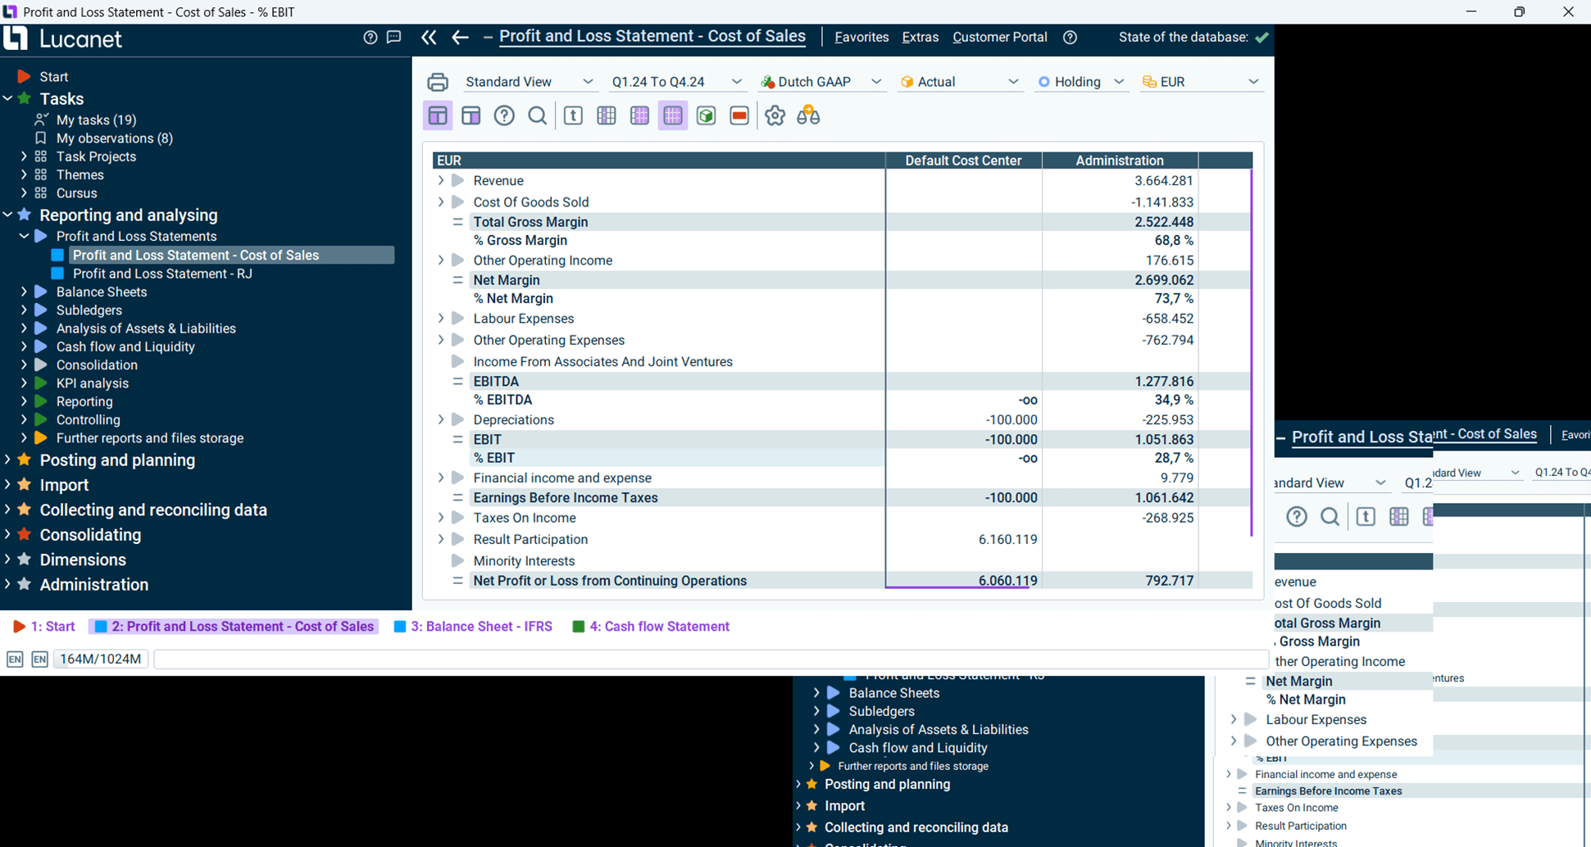
Task: Click the green cube toolbar icon
Action: pyautogui.click(x=707, y=115)
